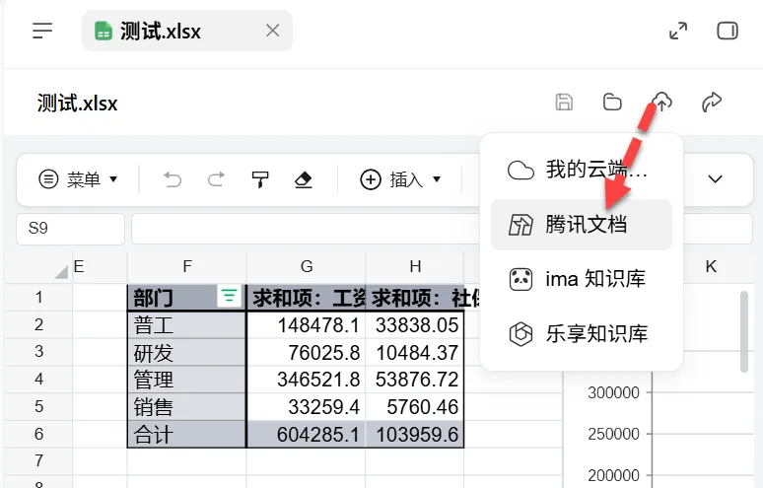Open the folder icon in header
This screenshot has width=763, height=488.
(x=612, y=103)
